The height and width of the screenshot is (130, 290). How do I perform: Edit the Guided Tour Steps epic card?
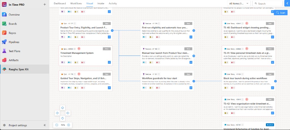click(109, 88)
